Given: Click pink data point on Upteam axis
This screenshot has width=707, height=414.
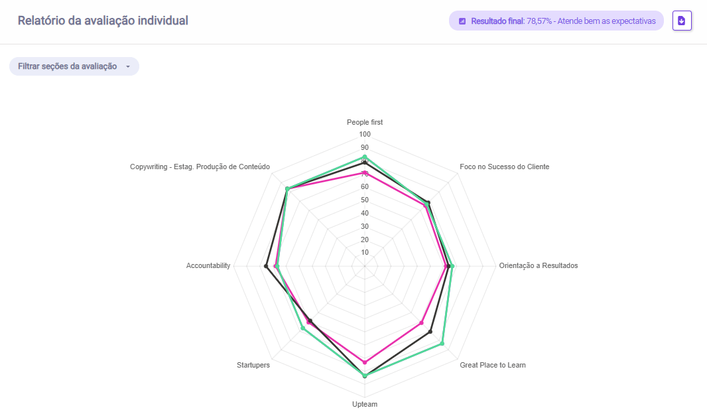Looking at the screenshot, I should pyautogui.click(x=365, y=362).
